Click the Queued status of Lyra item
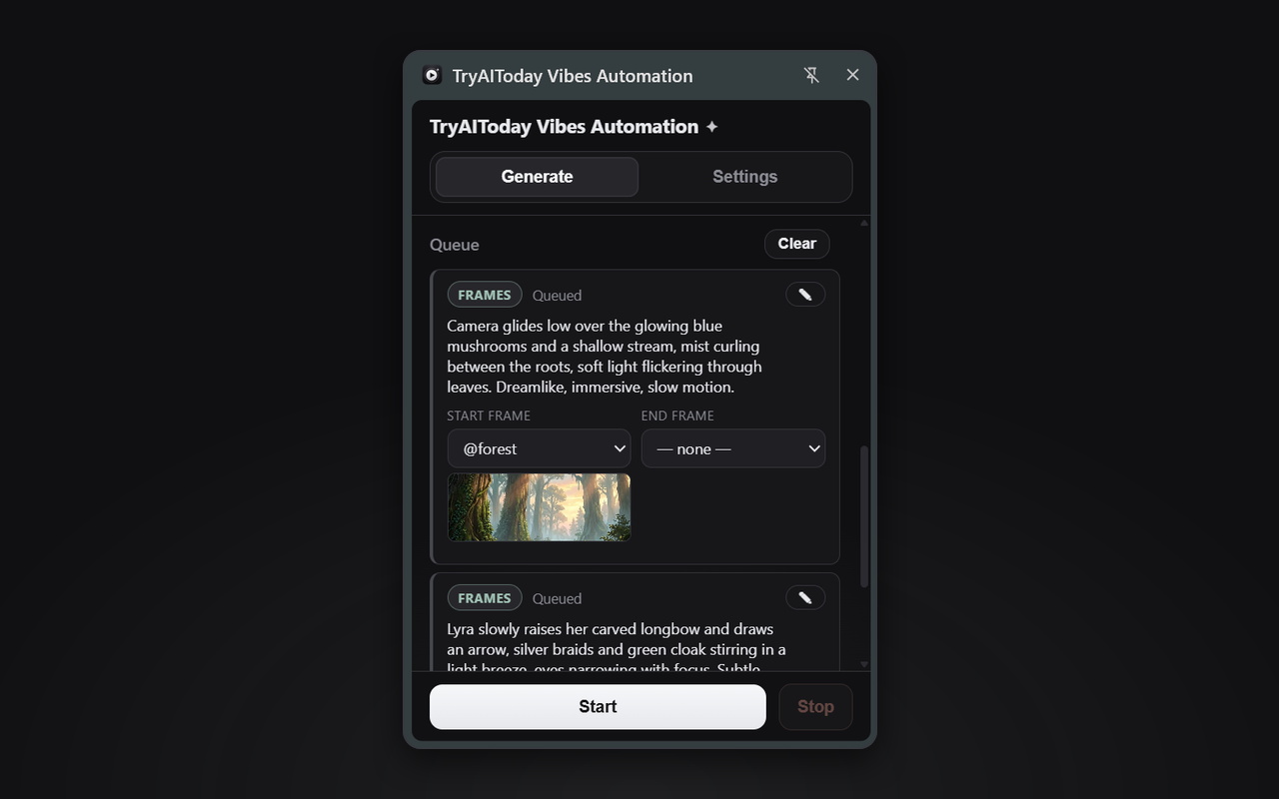The height and width of the screenshot is (799, 1279). pos(557,599)
